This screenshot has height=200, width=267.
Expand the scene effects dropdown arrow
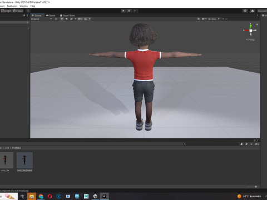(75, 19)
